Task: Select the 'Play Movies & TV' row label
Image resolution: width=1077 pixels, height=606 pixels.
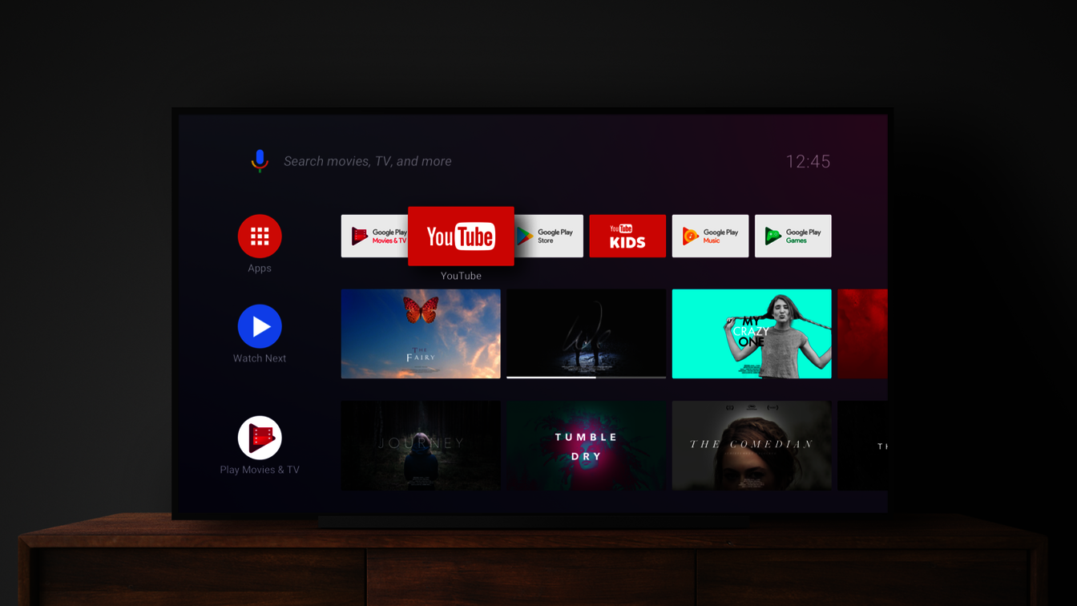Action: pyautogui.click(x=260, y=470)
